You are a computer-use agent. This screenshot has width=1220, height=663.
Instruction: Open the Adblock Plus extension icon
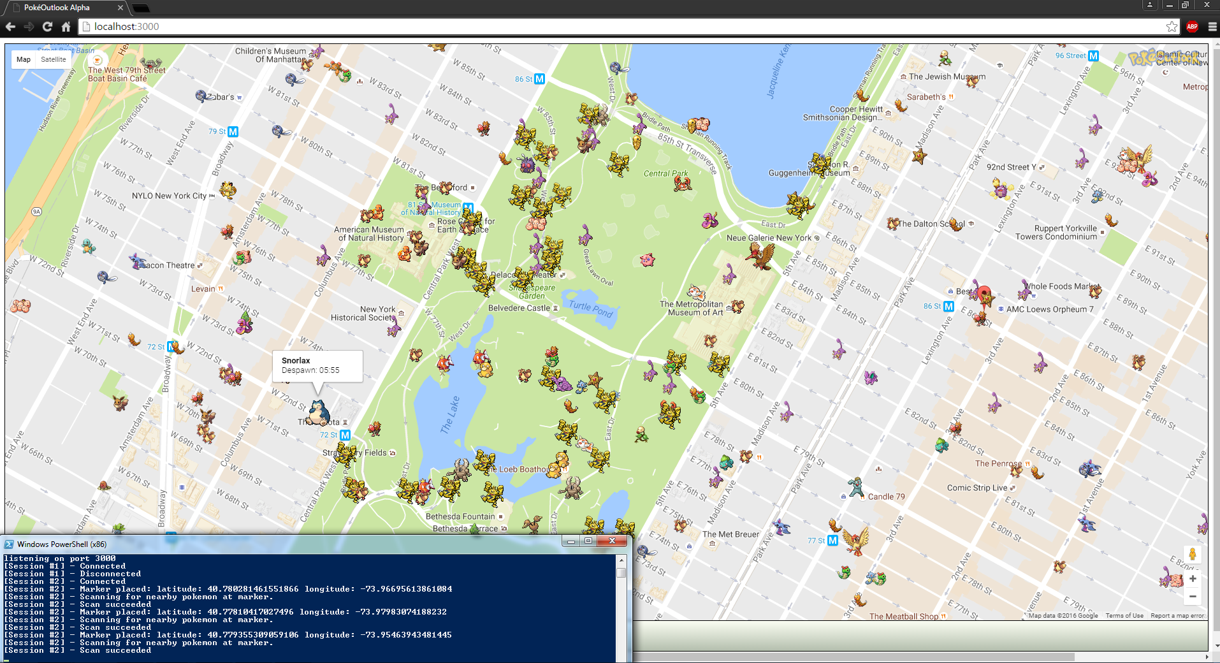pos(1192,26)
